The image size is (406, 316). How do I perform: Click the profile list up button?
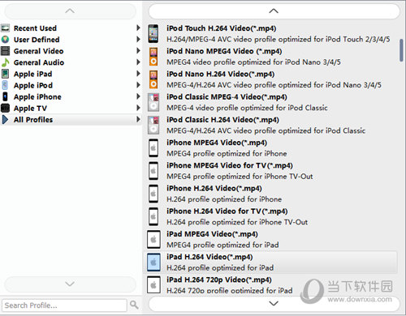(x=274, y=11)
